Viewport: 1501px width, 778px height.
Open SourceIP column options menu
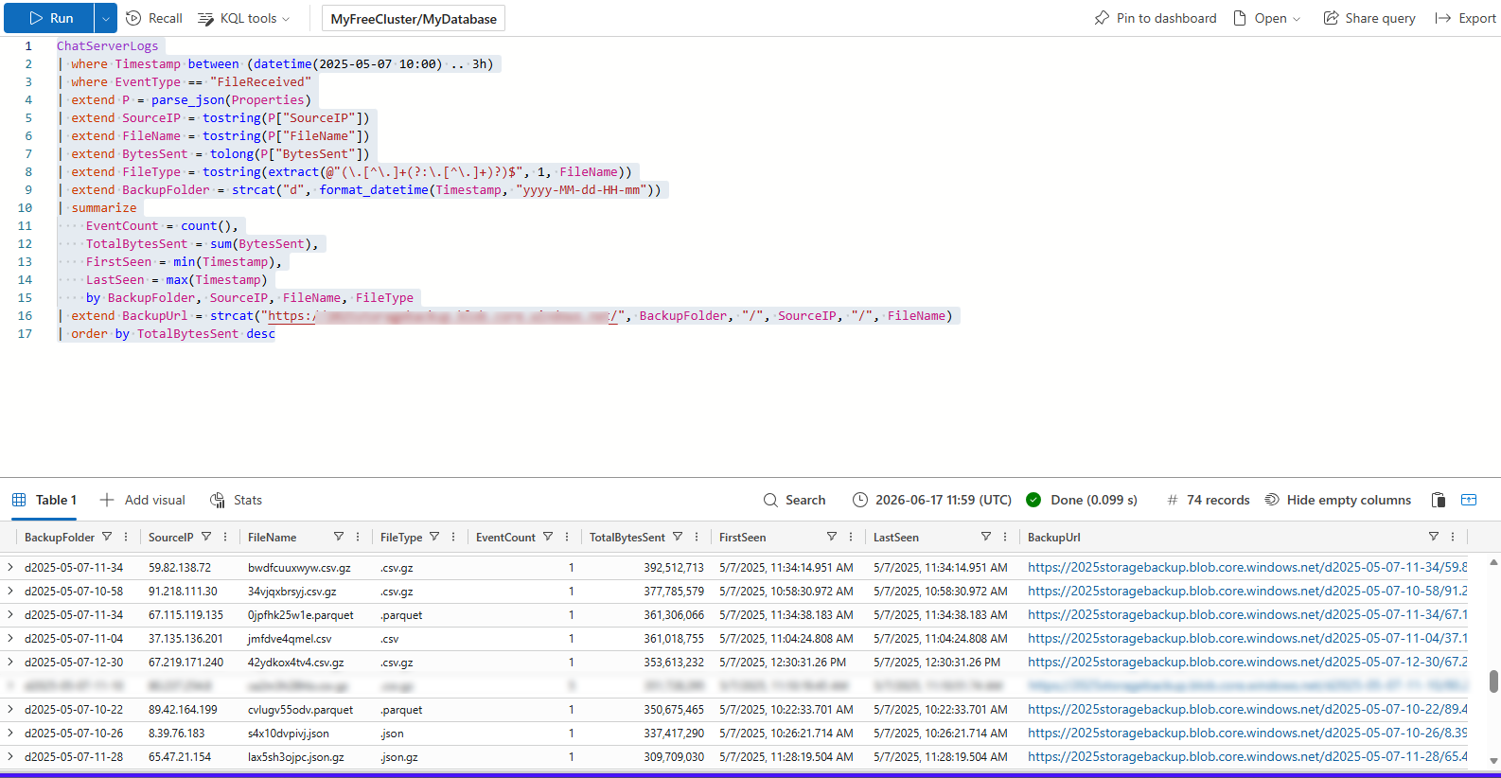tap(225, 537)
